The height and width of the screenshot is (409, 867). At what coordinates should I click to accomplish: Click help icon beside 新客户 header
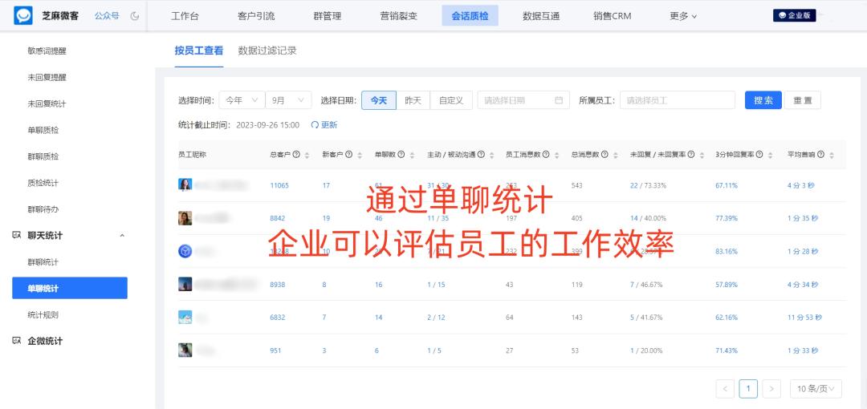(x=349, y=155)
